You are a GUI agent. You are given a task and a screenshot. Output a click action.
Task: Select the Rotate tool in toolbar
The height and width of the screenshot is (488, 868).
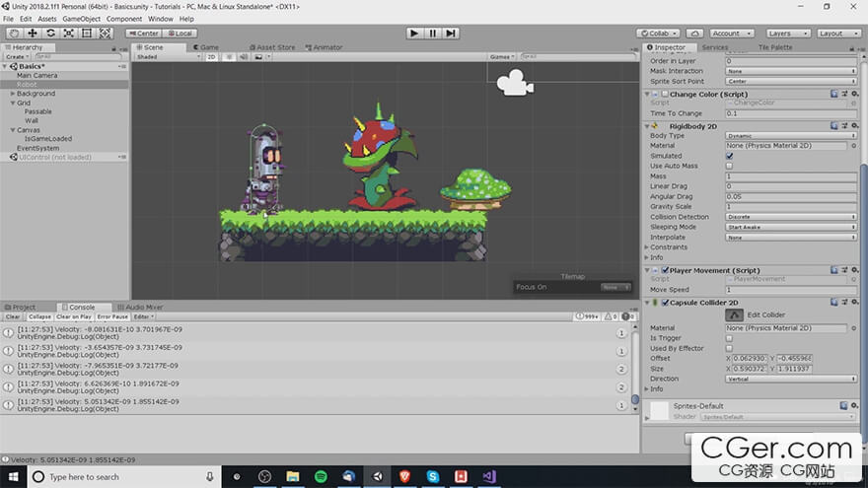50,34
